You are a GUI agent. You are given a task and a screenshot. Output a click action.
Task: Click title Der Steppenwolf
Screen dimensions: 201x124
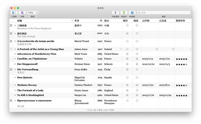[x=27, y=64]
